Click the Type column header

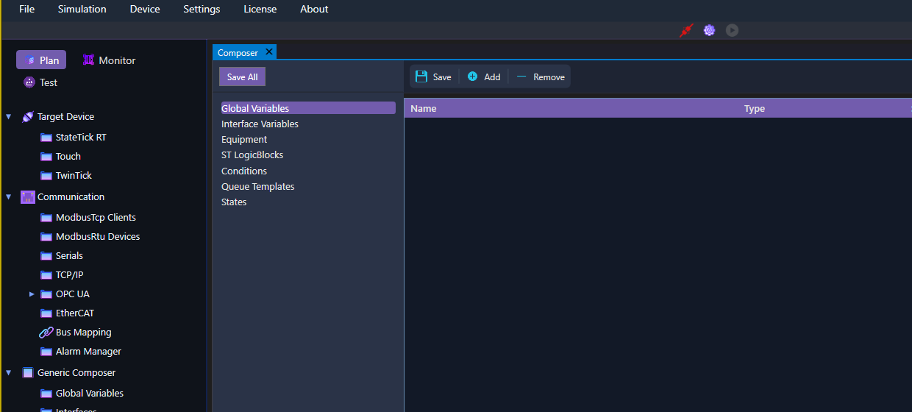pyautogui.click(x=755, y=108)
